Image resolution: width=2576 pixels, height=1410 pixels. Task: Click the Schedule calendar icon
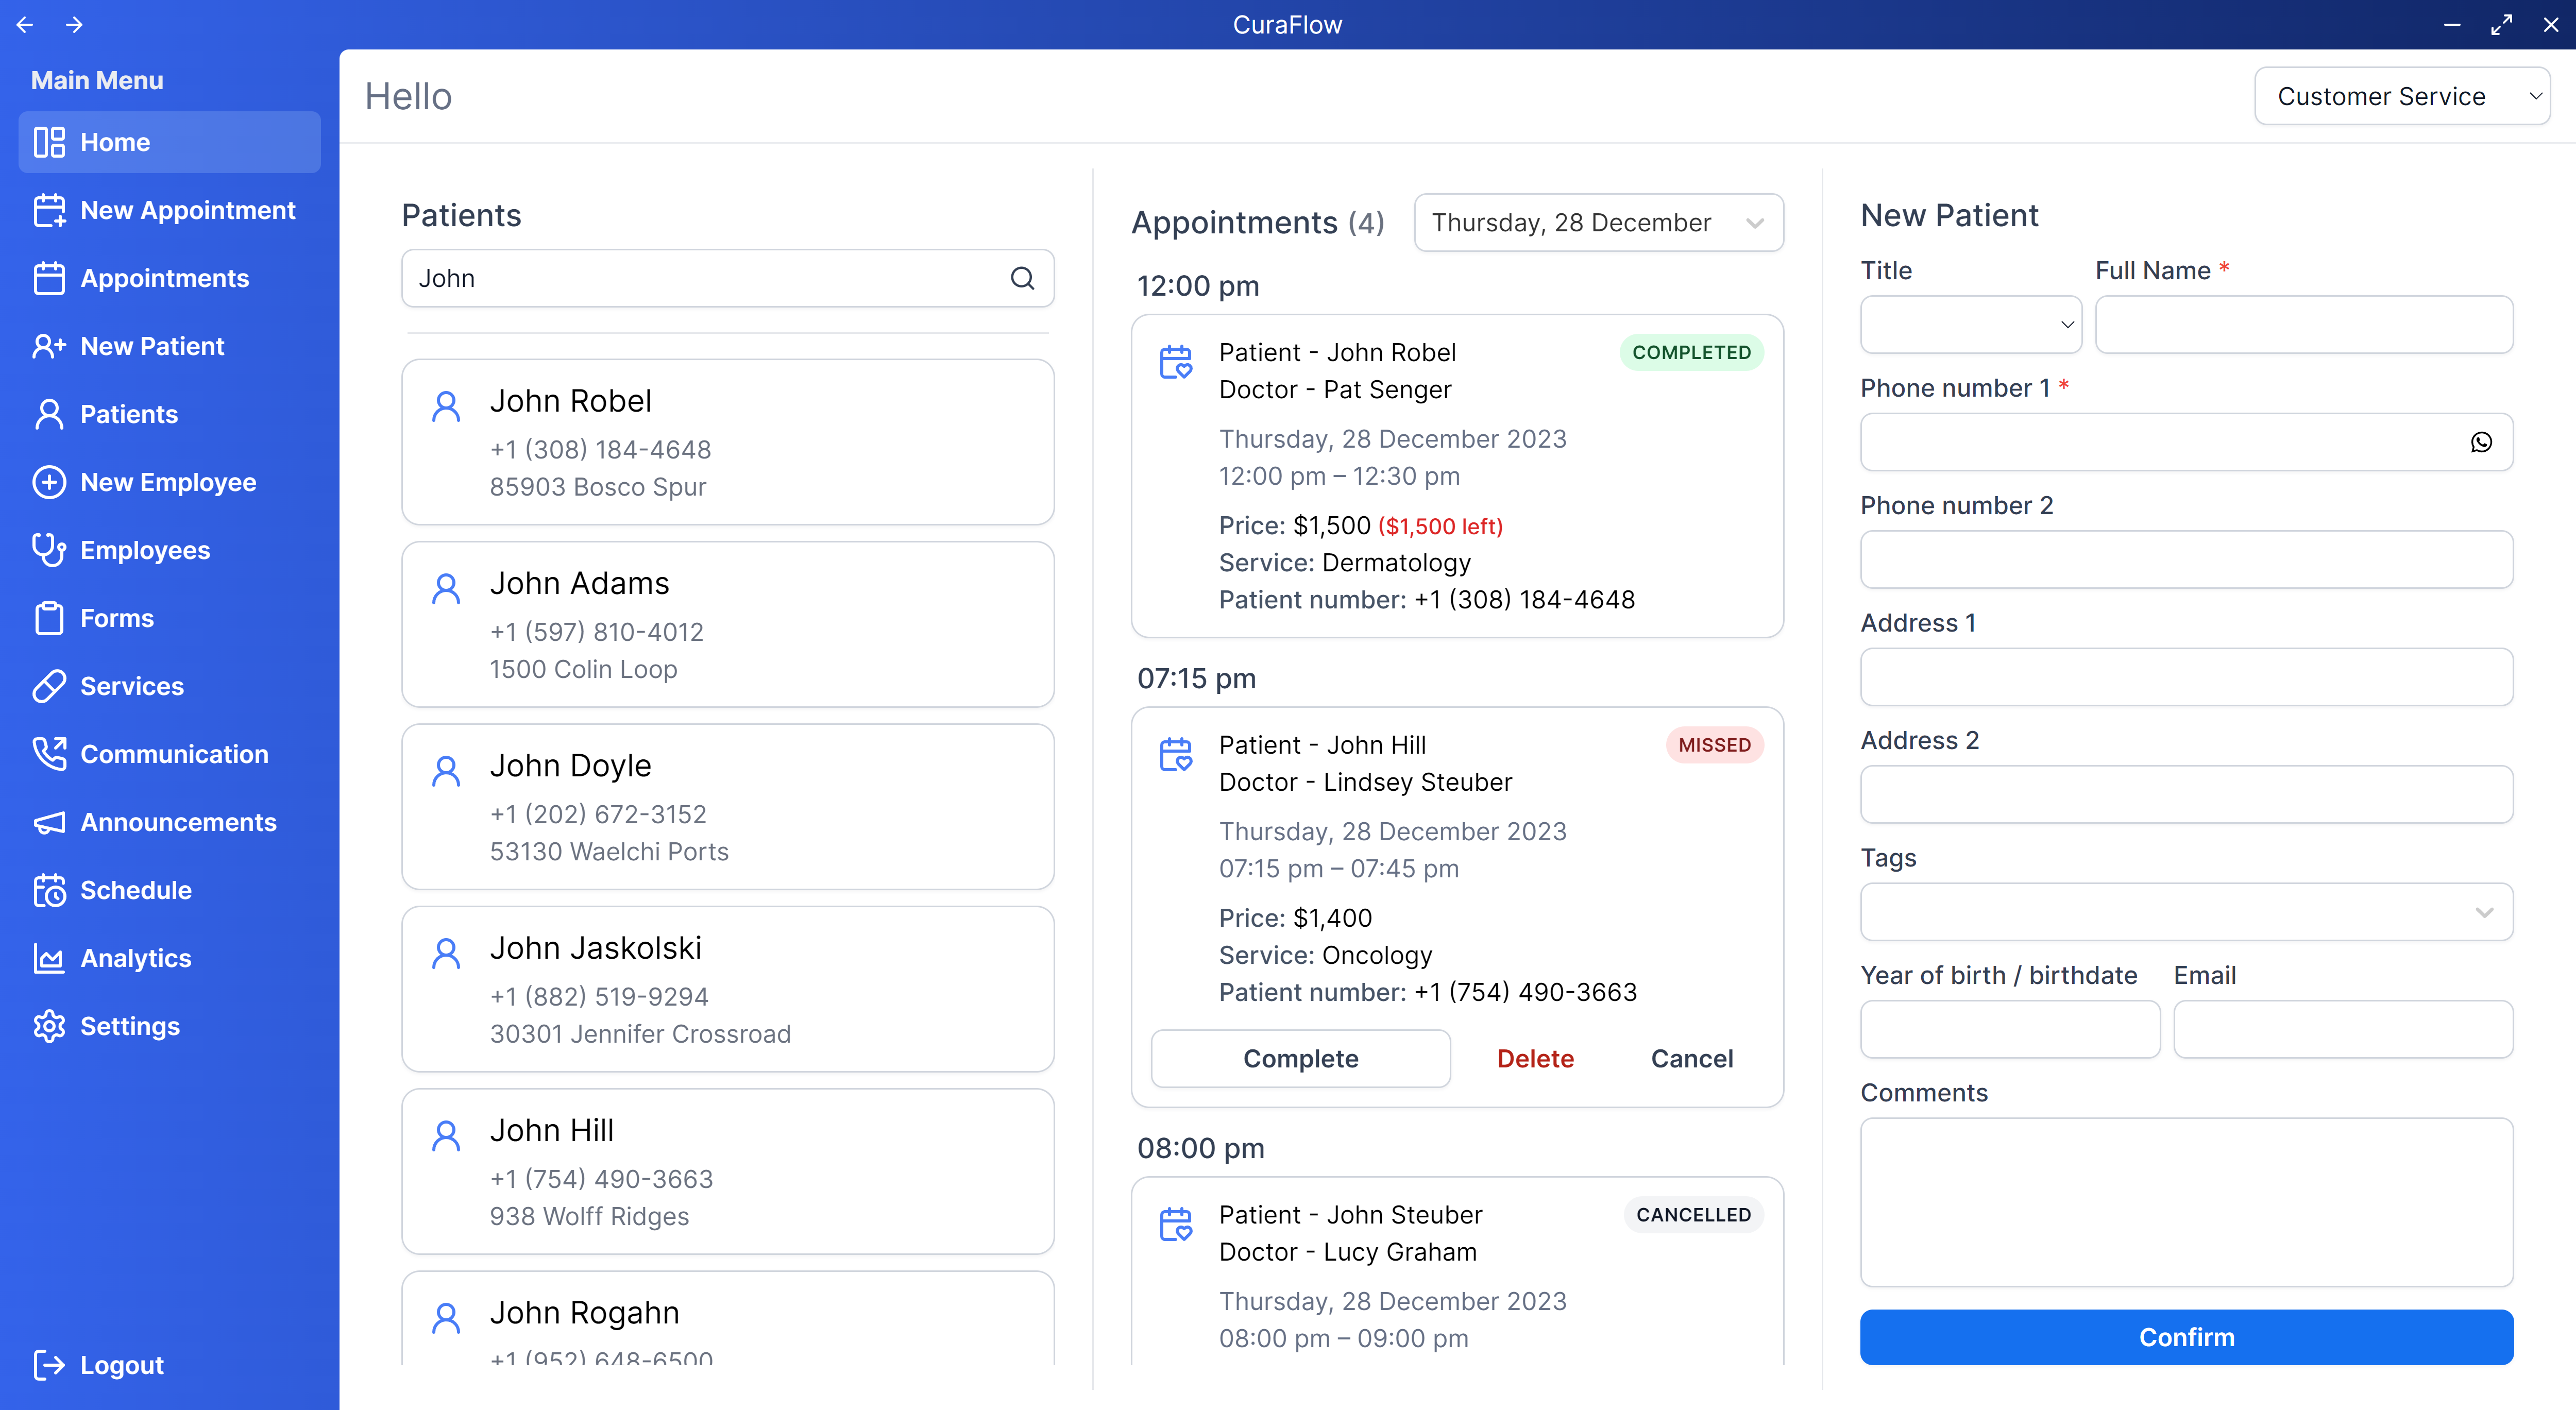tap(49, 890)
